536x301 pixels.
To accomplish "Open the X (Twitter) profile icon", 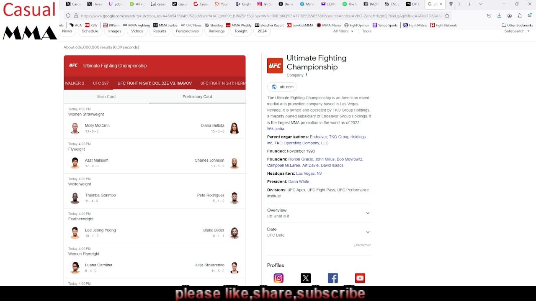I will [x=306, y=278].
